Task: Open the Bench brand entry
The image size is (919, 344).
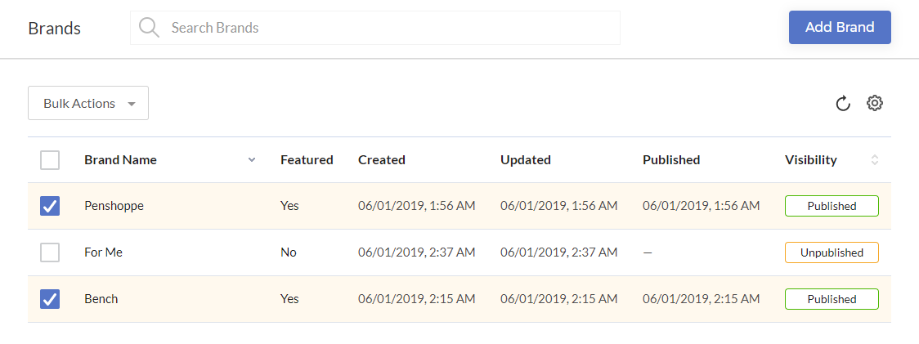Action: pyautogui.click(x=101, y=299)
